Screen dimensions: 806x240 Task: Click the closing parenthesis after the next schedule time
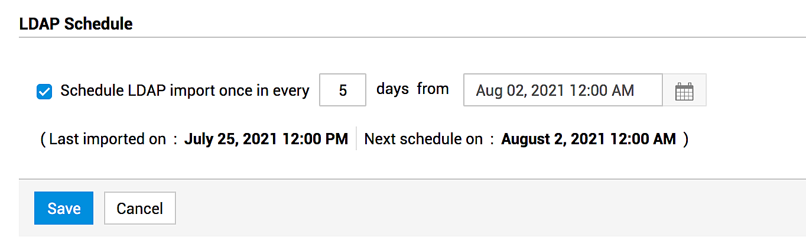click(685, 140)
